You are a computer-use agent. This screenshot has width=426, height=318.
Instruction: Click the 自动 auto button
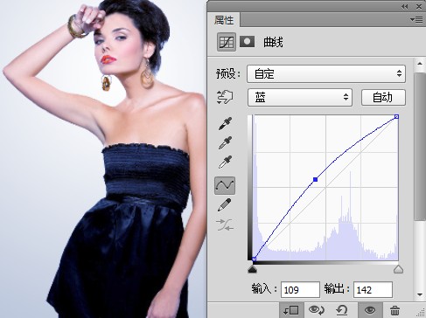pyautogui.click(x=383, y=98)
